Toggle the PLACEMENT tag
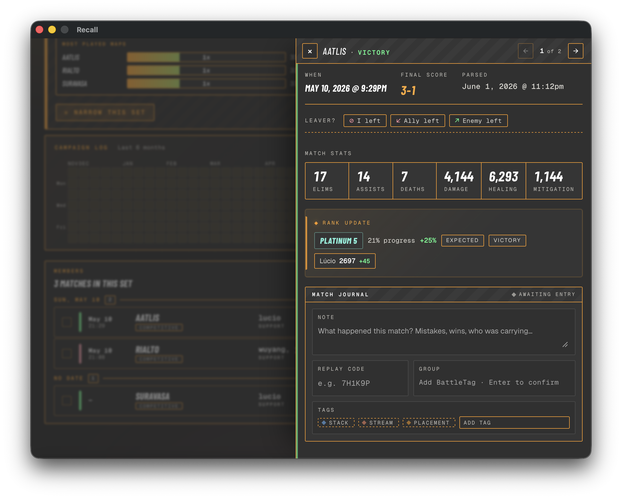 click(x=429, y=423)
